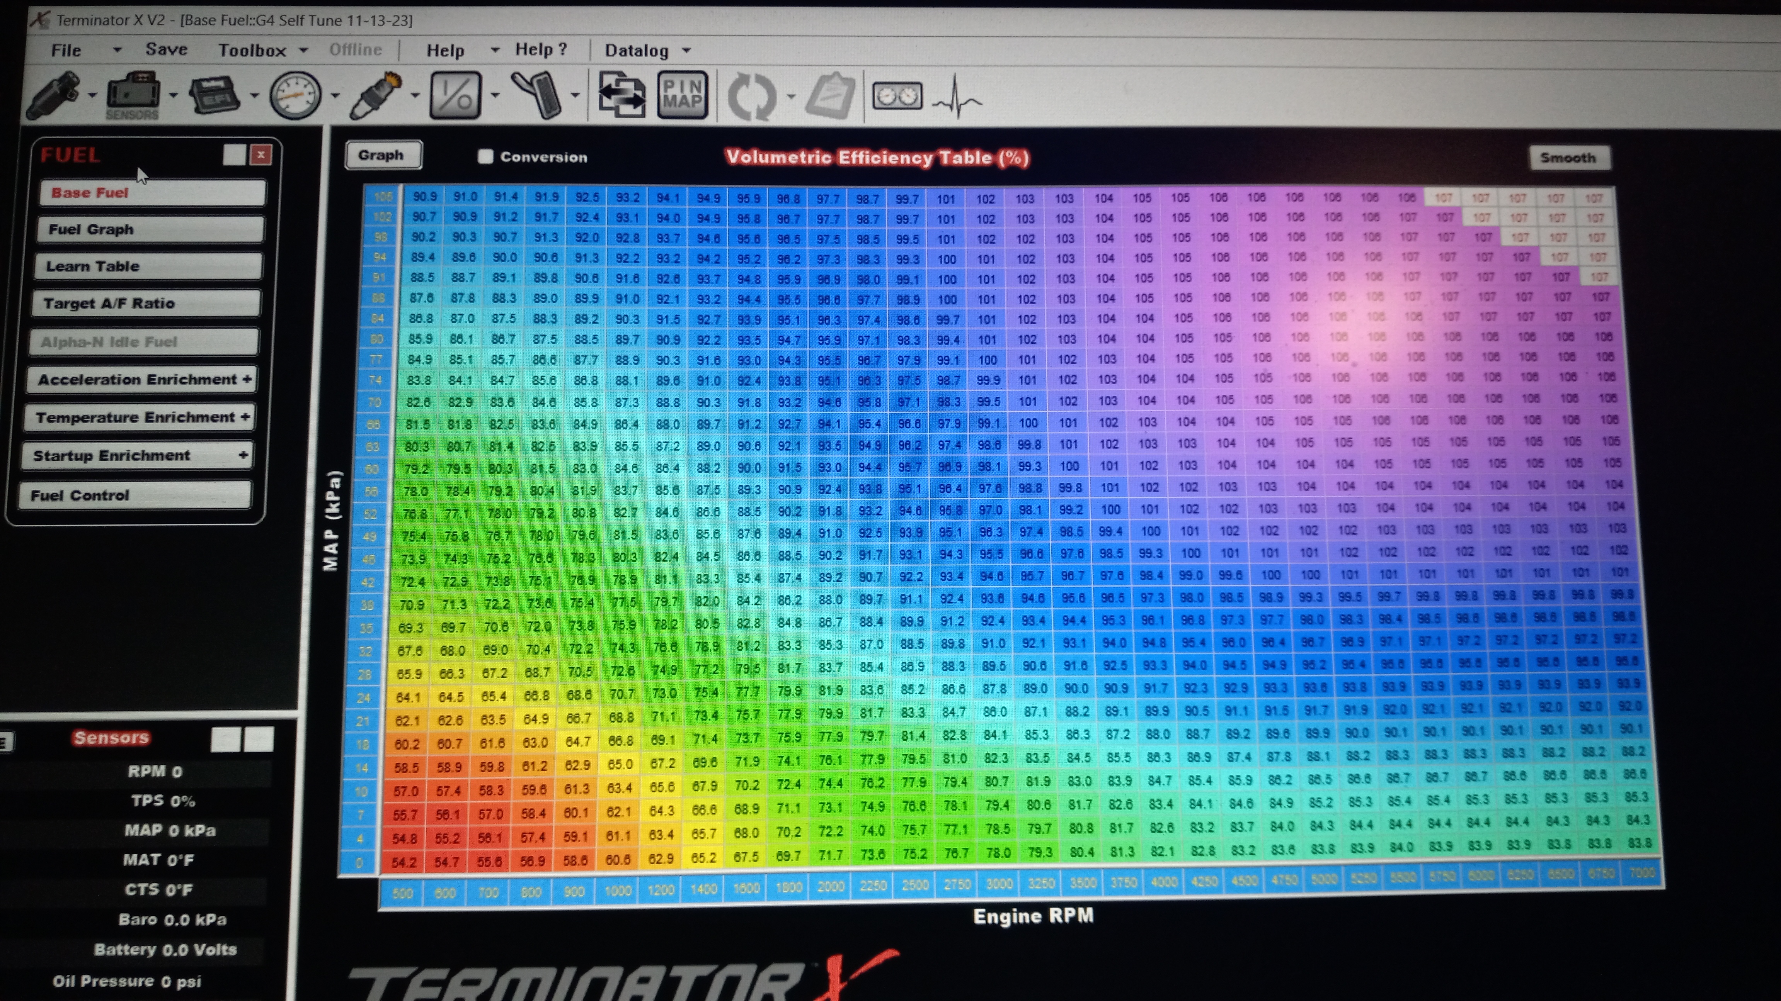This screenshot has height=1001, width=1781.
Task: Expand dropdown arrow next to injector icon
Action: [92, 95]
